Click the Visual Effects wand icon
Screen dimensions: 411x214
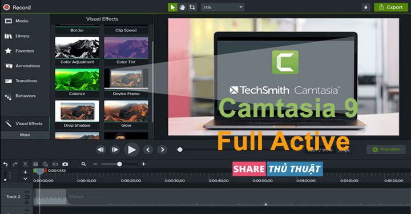pyautogui.click(x=9, y=123)
